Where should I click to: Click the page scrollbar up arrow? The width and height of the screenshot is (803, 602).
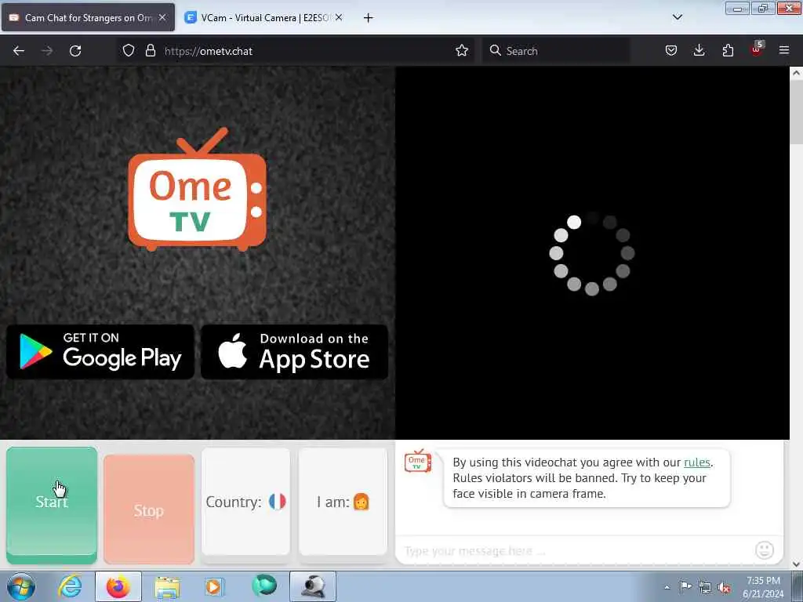pos(797,73)
